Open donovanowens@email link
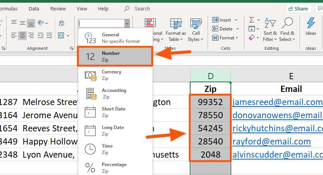Screen dimensions: 323x175 (x=277, y=115)
